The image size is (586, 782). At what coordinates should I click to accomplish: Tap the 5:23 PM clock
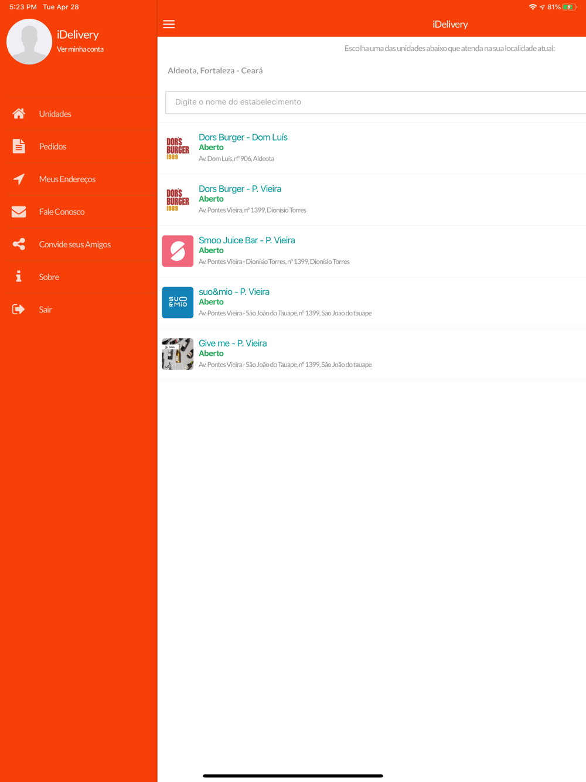click(x=23, y=7)
